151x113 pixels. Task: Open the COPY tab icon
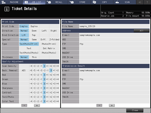coord(94,2)
